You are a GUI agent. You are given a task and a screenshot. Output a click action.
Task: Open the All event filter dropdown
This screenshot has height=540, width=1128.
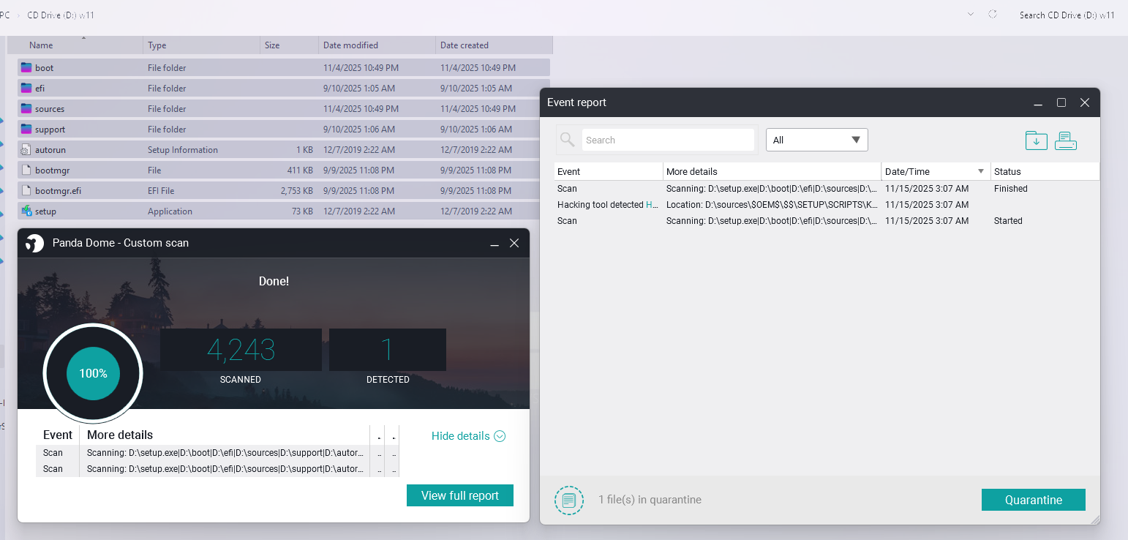tap(816, 140)
